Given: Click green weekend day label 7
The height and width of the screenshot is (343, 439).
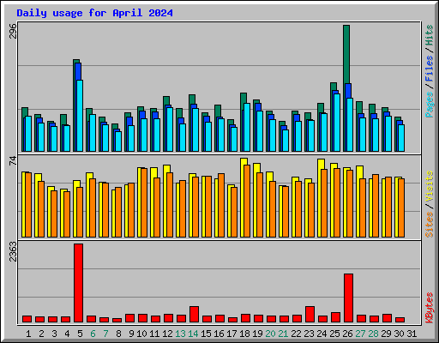Looking at the screenshot, I should [105, 334].
